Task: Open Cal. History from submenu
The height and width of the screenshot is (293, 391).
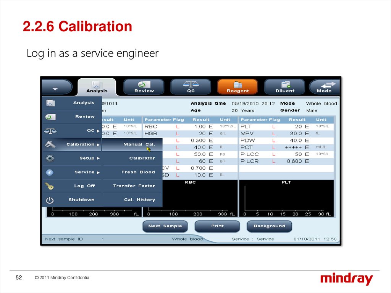Action: pos(132,200)
